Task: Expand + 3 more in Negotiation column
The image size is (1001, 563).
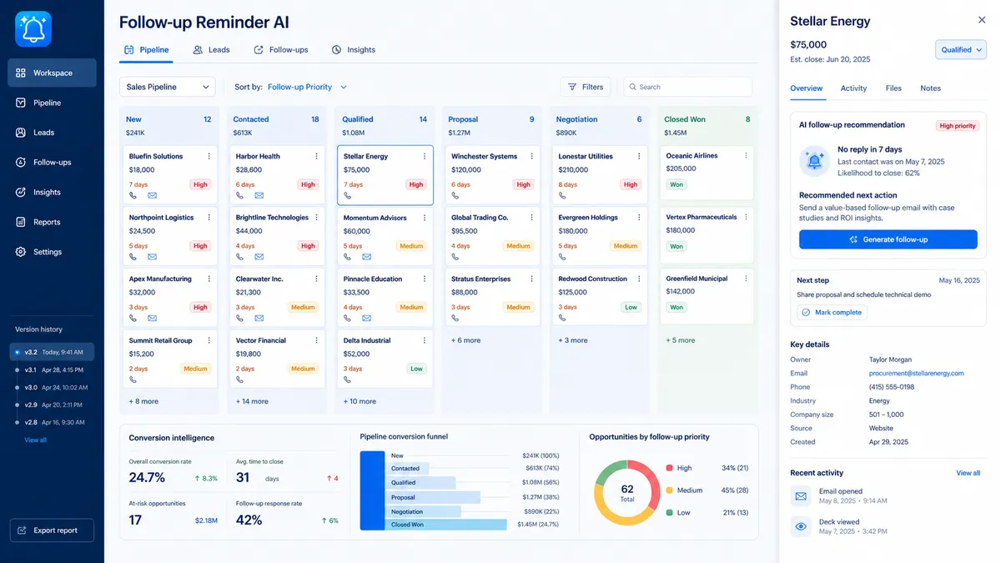Action: tap(573, 340)
